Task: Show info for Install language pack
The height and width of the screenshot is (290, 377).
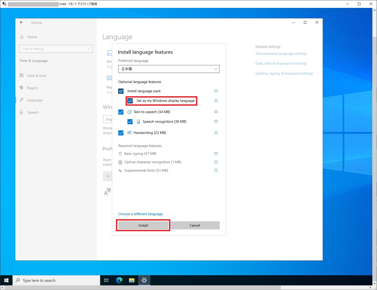Action: click(216, 91)
